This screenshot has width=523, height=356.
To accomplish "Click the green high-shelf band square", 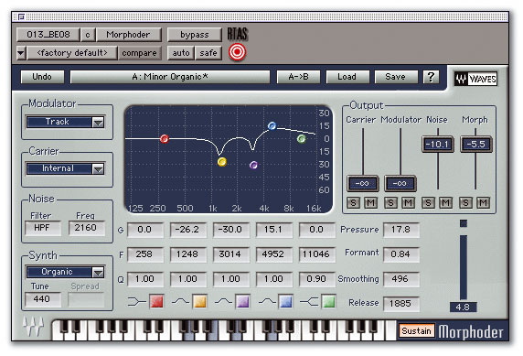I will pos(328,301).
